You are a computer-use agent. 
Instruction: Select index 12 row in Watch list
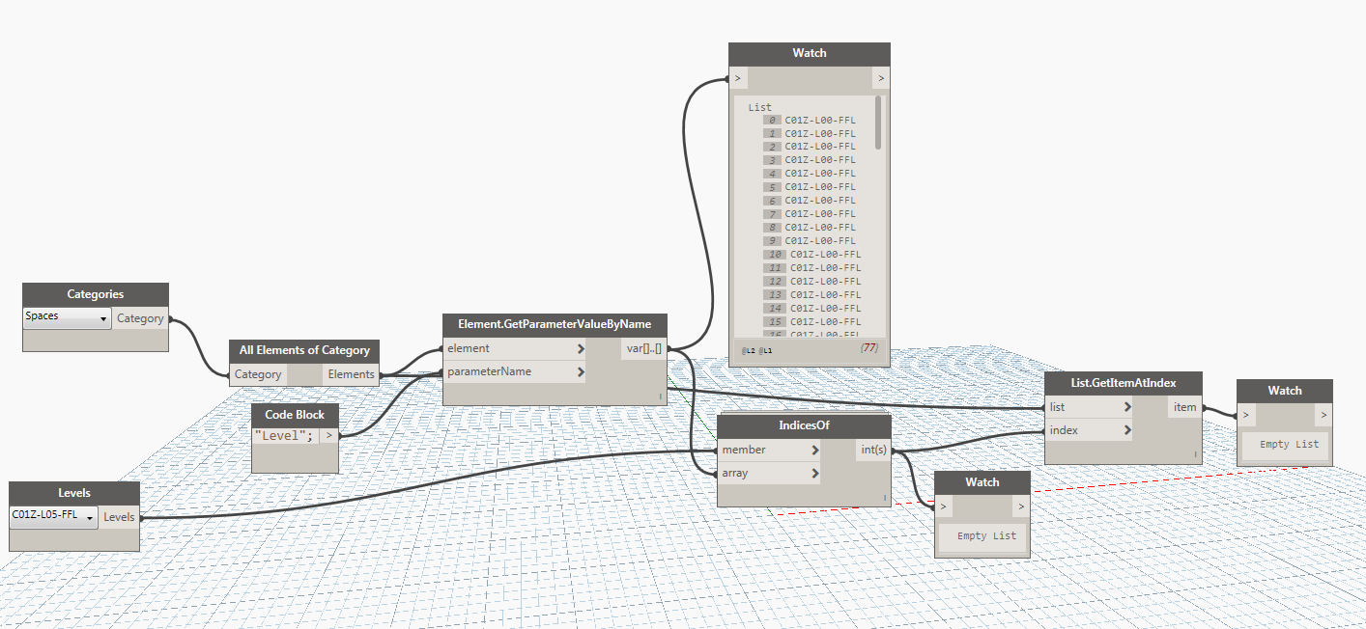(x=811, y=282)
